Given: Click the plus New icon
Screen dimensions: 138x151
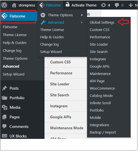Looking at the screenshot, I should click(131, 5).
